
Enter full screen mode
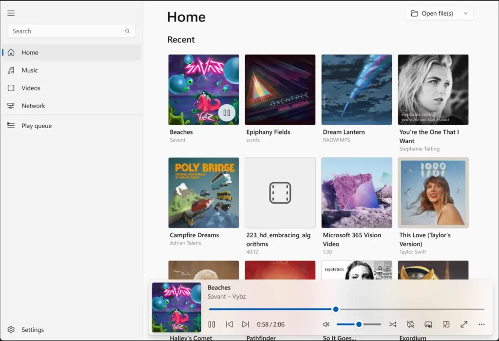tap(464, 324)
